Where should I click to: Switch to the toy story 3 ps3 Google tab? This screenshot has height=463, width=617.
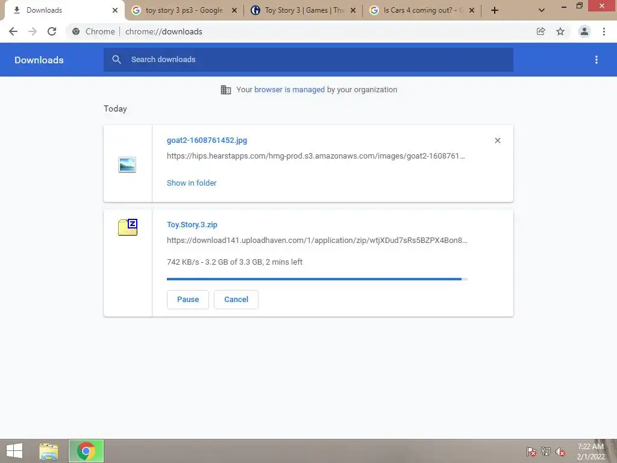(x=184, y=10)
